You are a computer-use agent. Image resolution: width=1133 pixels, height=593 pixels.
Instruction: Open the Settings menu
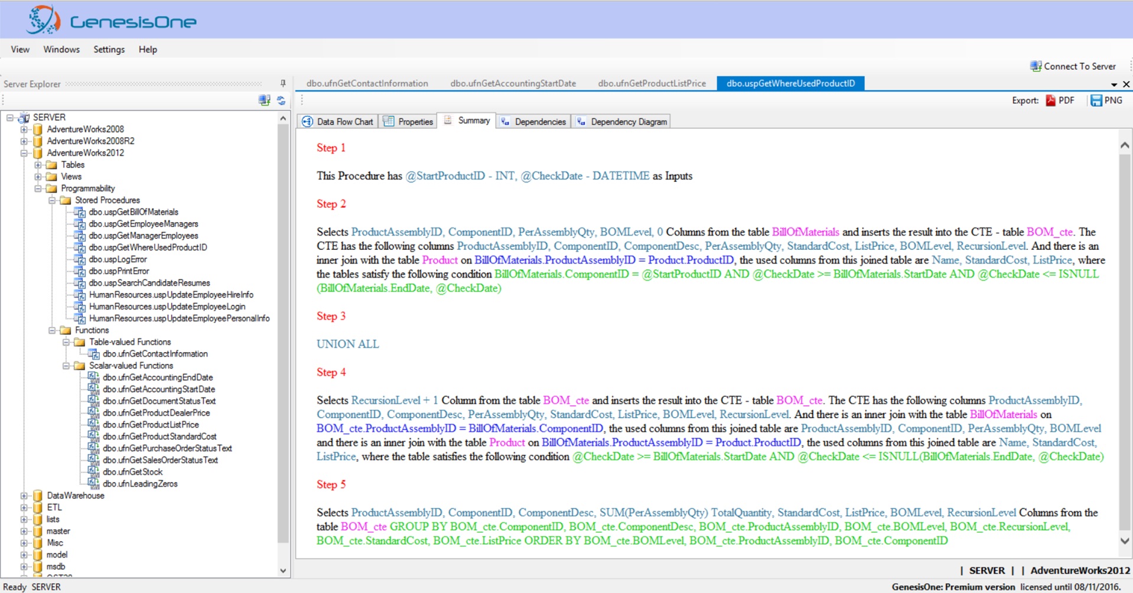[x=109, y=50]
